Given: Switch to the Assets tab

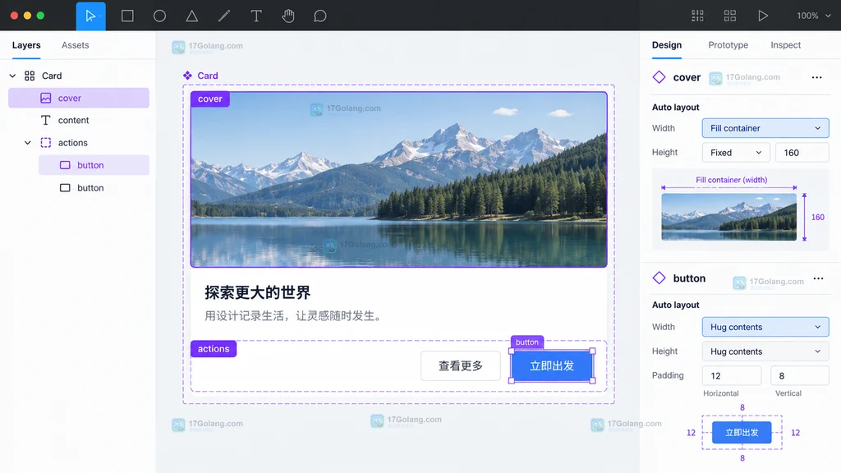Looking at the screenshot, I should pyautogui.click(x=75, y=45).
